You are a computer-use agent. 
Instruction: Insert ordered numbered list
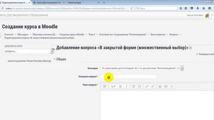(x=139, y=86)
